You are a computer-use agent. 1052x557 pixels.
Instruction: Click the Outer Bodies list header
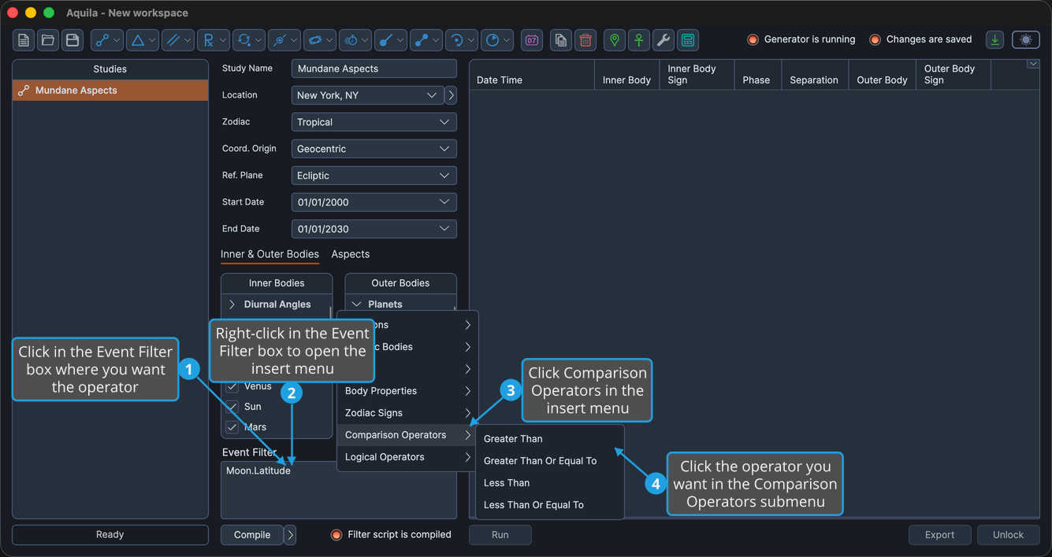click(x=400, y=283)
